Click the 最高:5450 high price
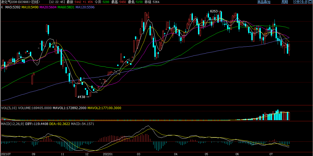The width and height of the screenshot is (313, 156). [x=118, y=2]
